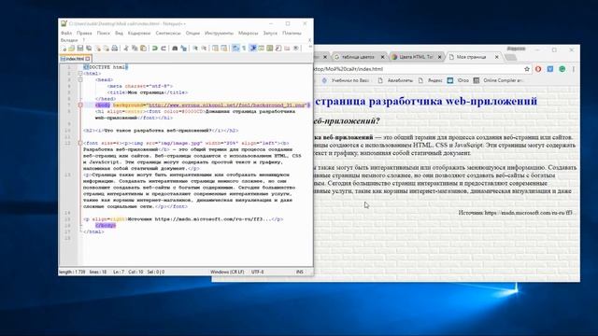Viewport: 598px width, 336px height.
Task: Collapse the font tag fold on line 12
Action: pos(80,143)
